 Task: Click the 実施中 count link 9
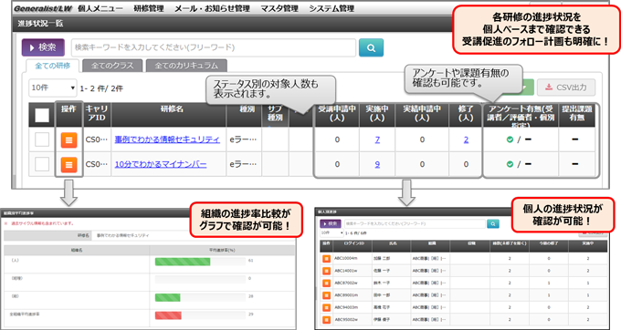pos(377,164)
